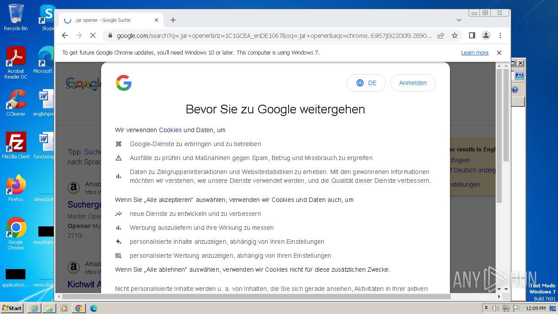Open Learn more about Chrome updates
The width and height of the screenshot is (558, 314).
click(475, 53)
